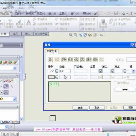
Task: Click the Help (帮助) button in dialog
Action: click(130, 108)
